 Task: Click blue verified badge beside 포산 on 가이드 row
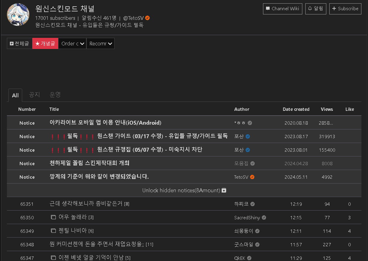(248, 136)
